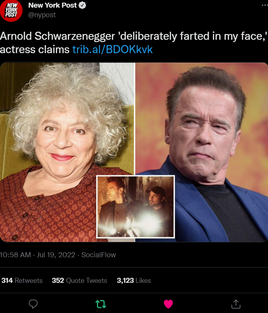Viewport: 268px width, 313px height.
Task: Open New York Post profile avatar
Action: pos(11,11)
